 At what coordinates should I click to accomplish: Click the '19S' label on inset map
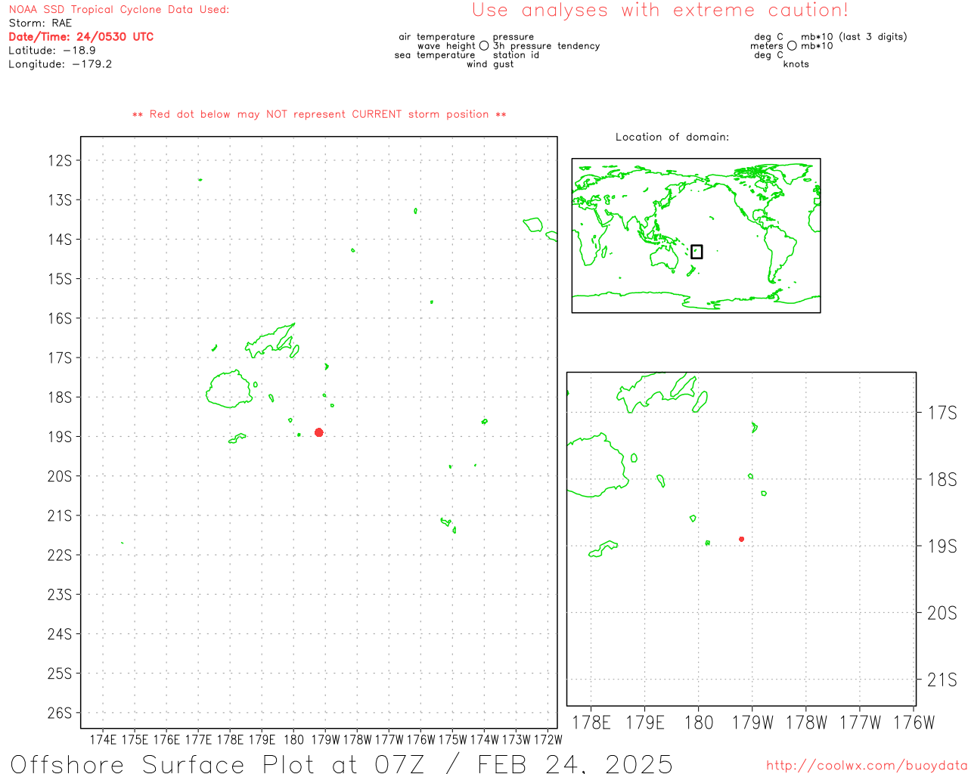(942, 546)
